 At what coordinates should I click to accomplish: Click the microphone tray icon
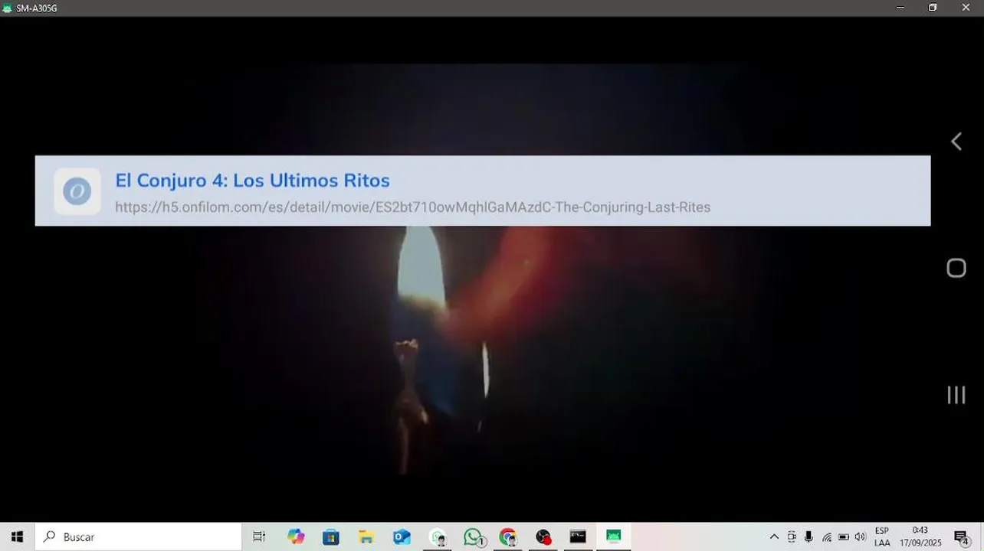tap(809, 537)
